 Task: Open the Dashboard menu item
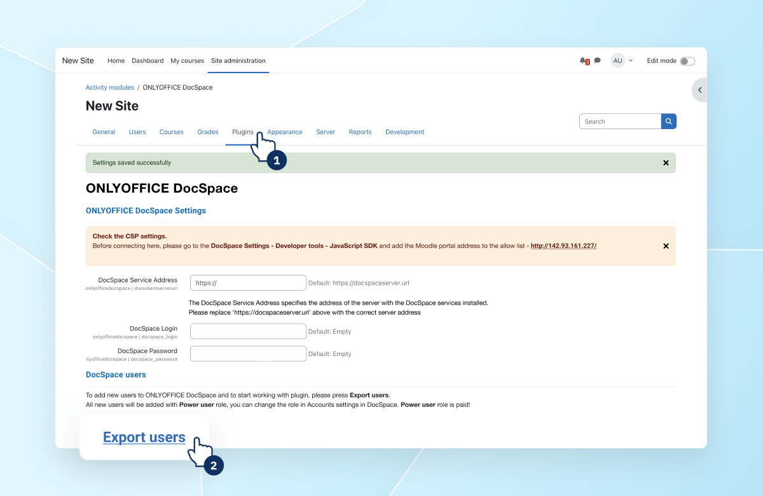click(148, 60)
